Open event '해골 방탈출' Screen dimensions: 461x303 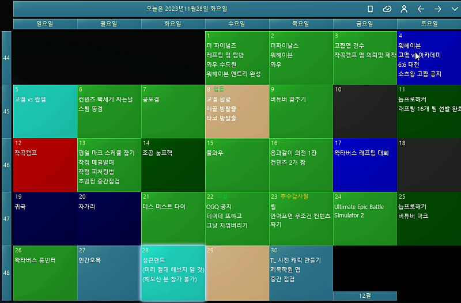[x=221, y=109]
